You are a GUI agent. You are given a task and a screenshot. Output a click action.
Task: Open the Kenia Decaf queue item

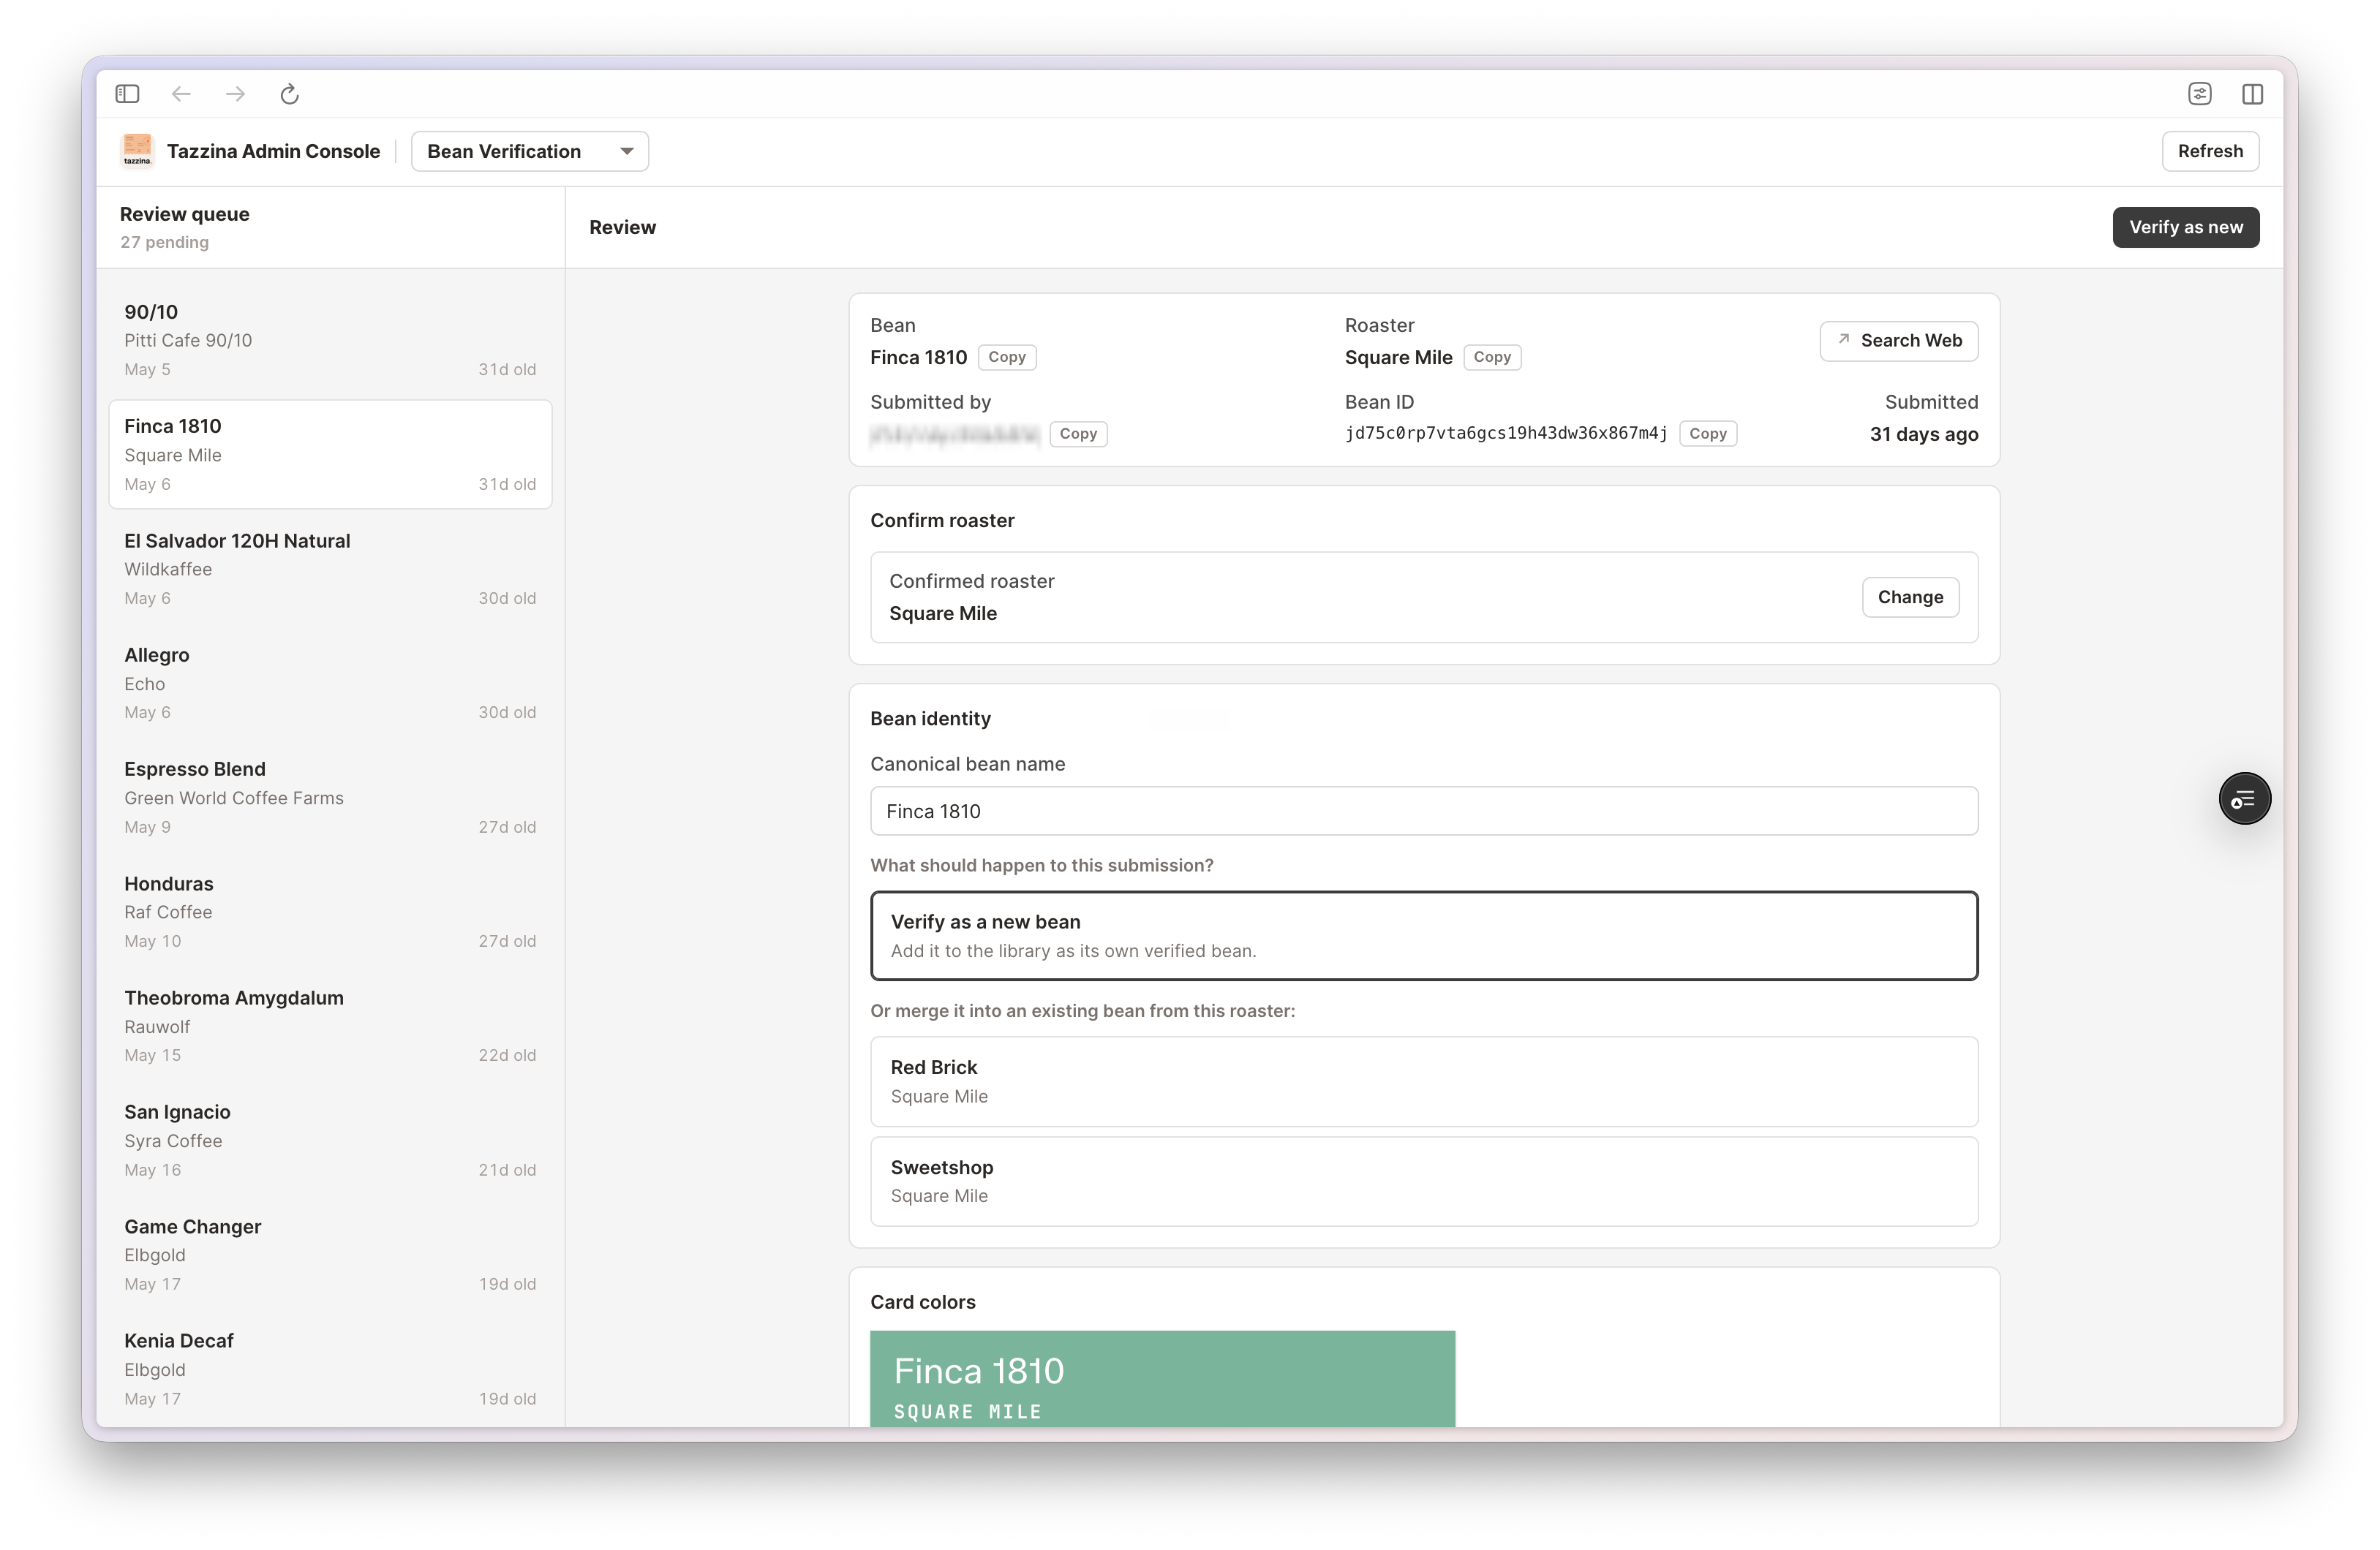click(x=330, y=1369)
